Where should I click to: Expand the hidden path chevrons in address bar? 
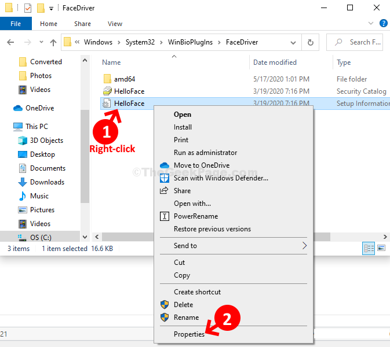(77, 42)
